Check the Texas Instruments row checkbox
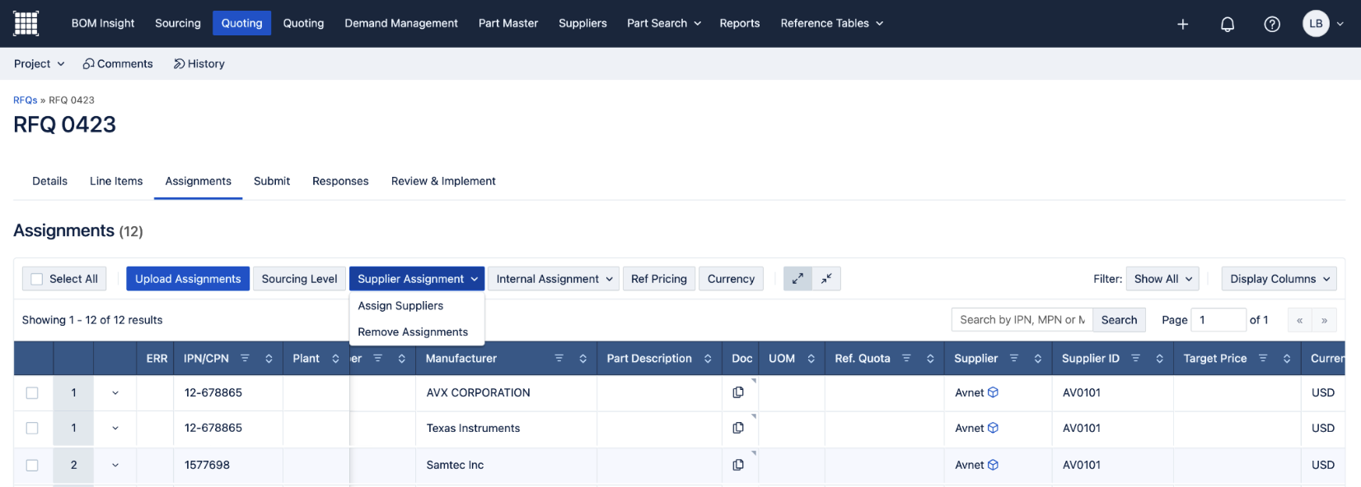Screen dimensions: 1361x487 32,428
